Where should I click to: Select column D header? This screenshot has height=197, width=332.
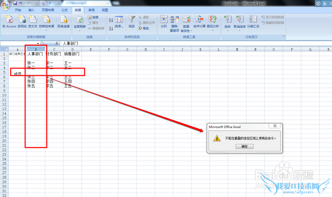[72, 49]
